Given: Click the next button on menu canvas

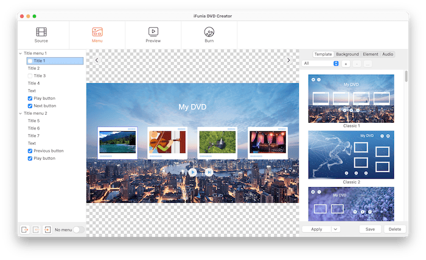Looking at the screenshot, I should click(209, 172).
